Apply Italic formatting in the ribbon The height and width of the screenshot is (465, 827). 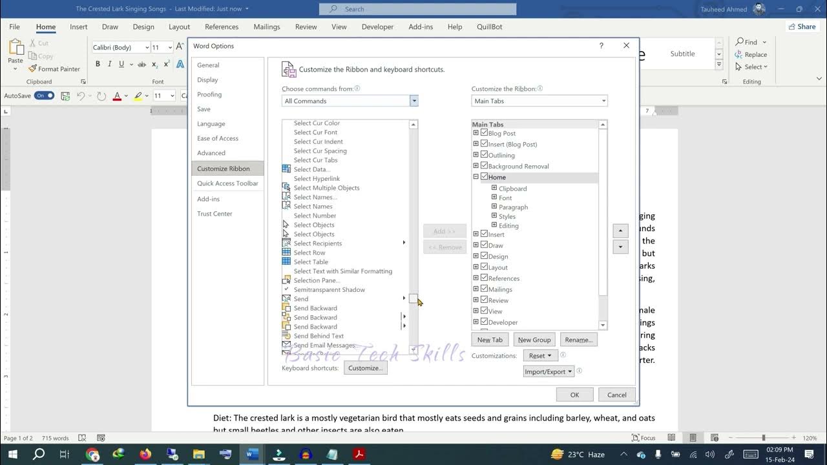pos(109,64)
